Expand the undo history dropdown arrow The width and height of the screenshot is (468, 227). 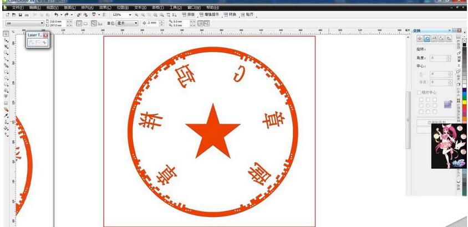pyautogui.click(x=61, y=14)
